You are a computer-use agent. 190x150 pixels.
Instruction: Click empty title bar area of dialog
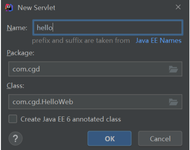[114, 8]
